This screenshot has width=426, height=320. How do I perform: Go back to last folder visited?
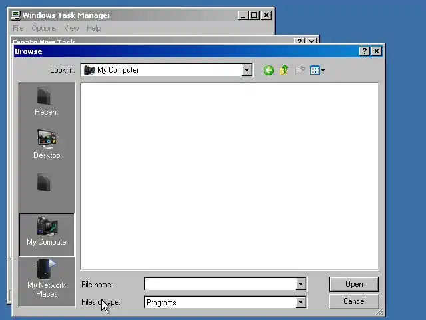pos(268,71)
